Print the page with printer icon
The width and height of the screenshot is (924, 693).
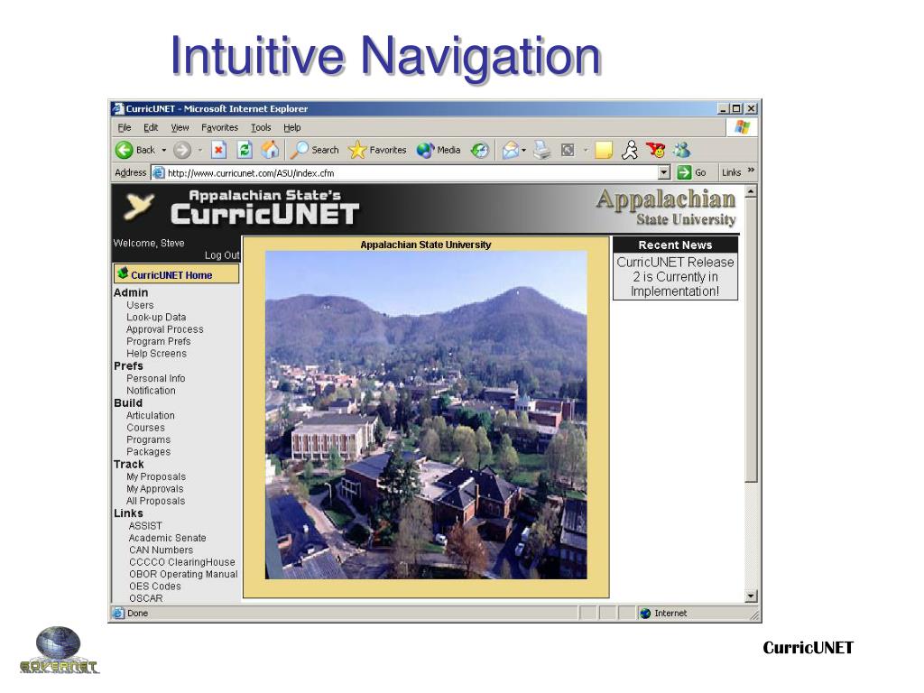point(541,151)
